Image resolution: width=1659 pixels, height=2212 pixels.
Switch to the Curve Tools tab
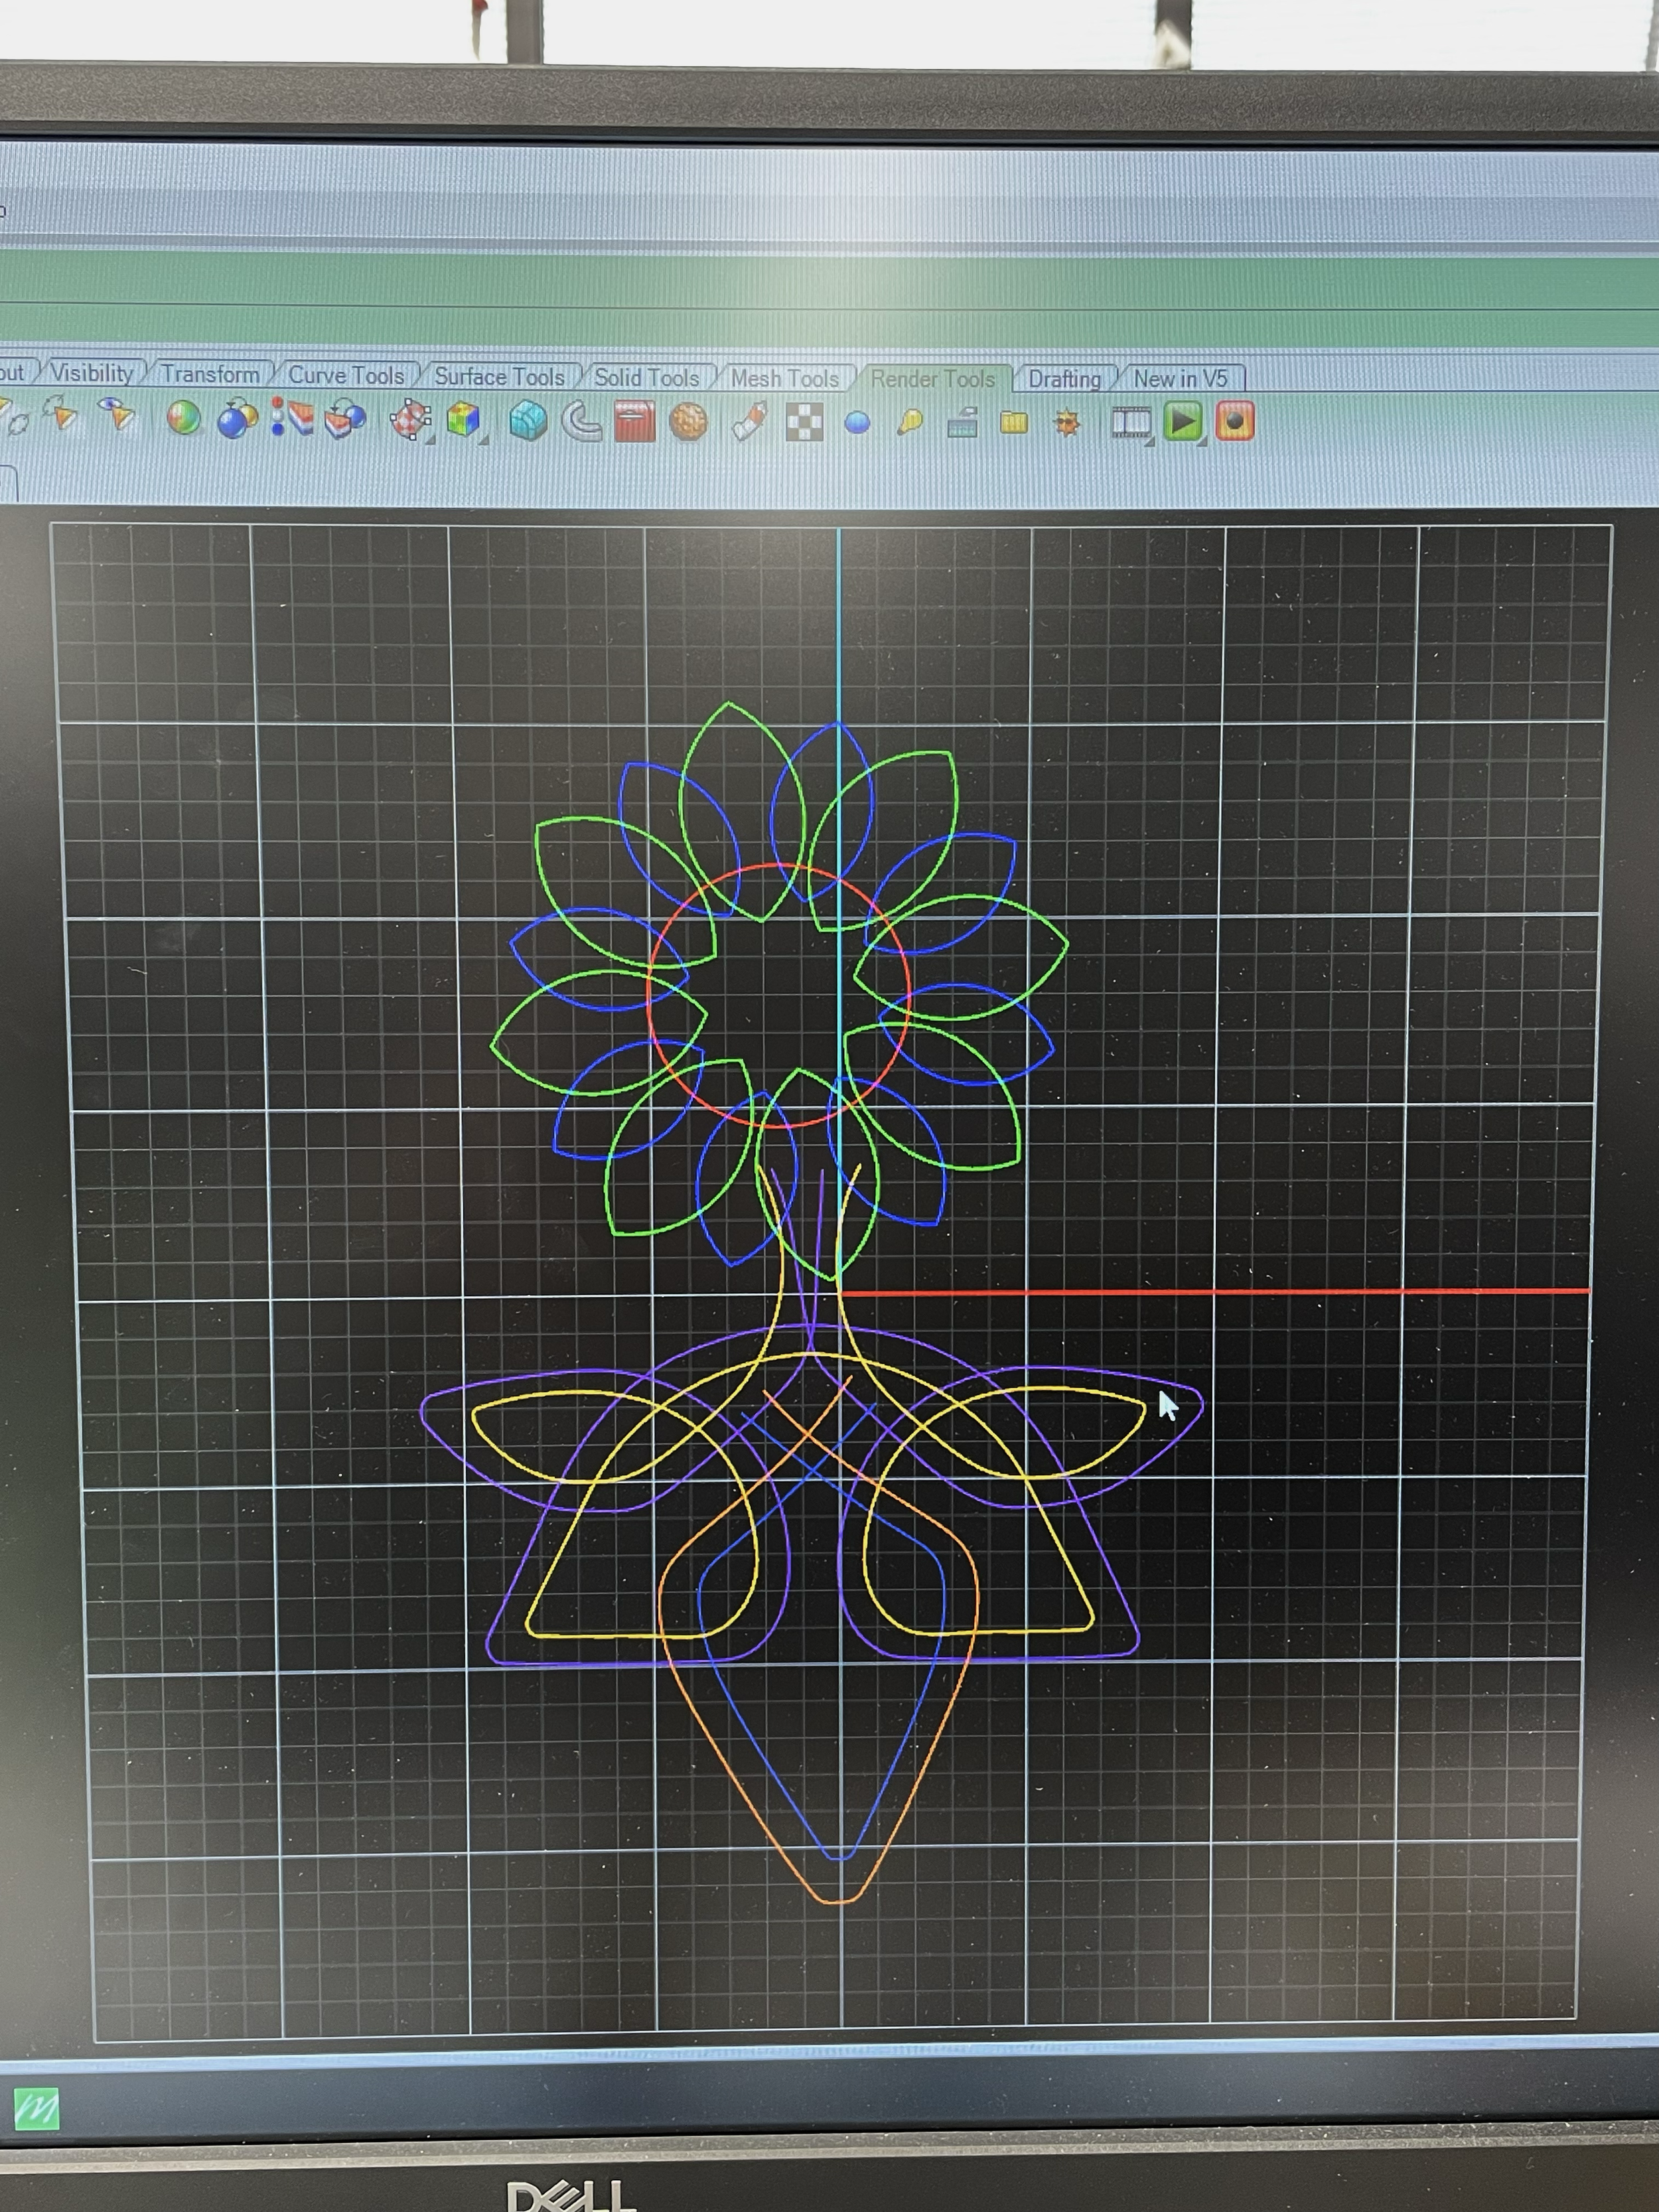click(x=346, y=376)
